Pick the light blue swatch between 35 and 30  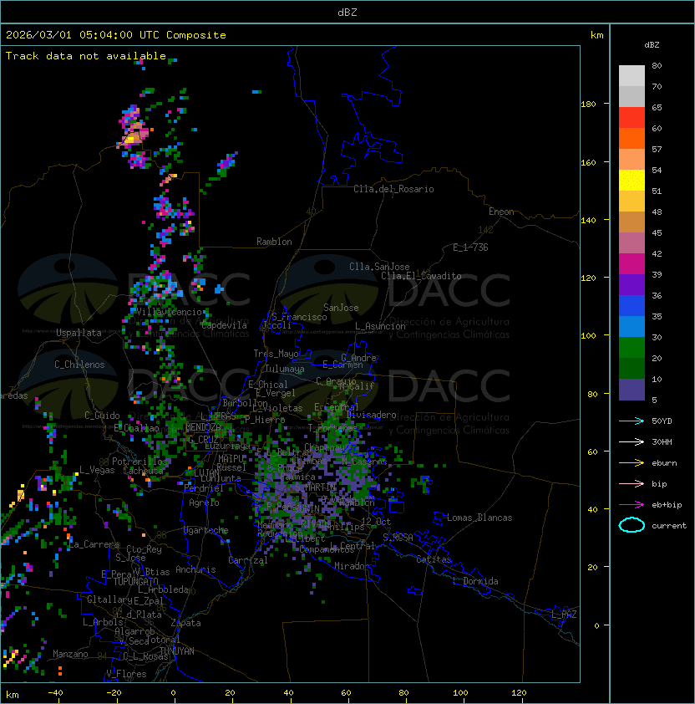point(632,327)
